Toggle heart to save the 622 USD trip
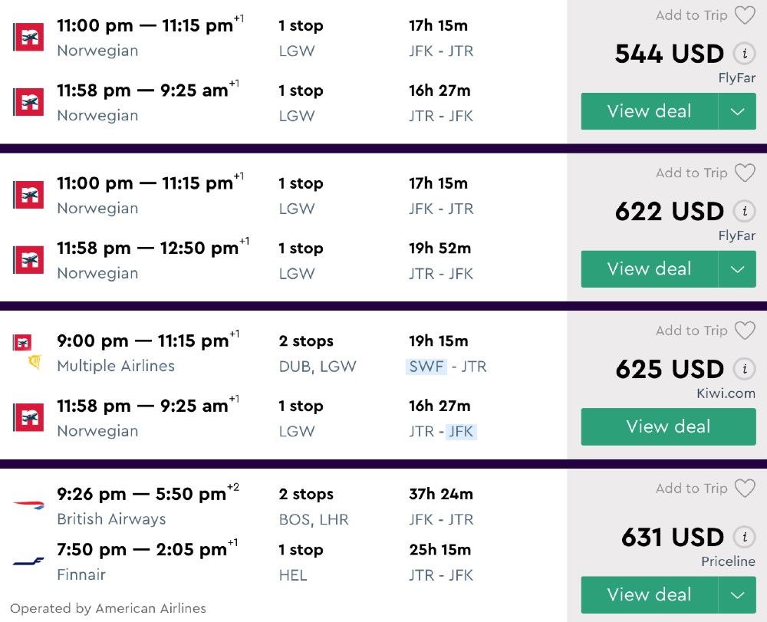Image resolution: width=767 pixels, height=622 pixels. (745, 173)
